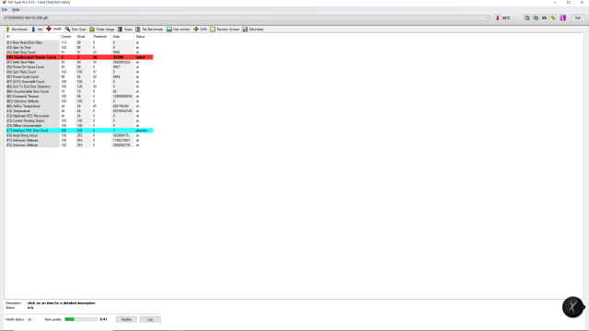Click the yellow tag options icon
This screenshot has height=331, width=589.
click(x=553, y=17)
